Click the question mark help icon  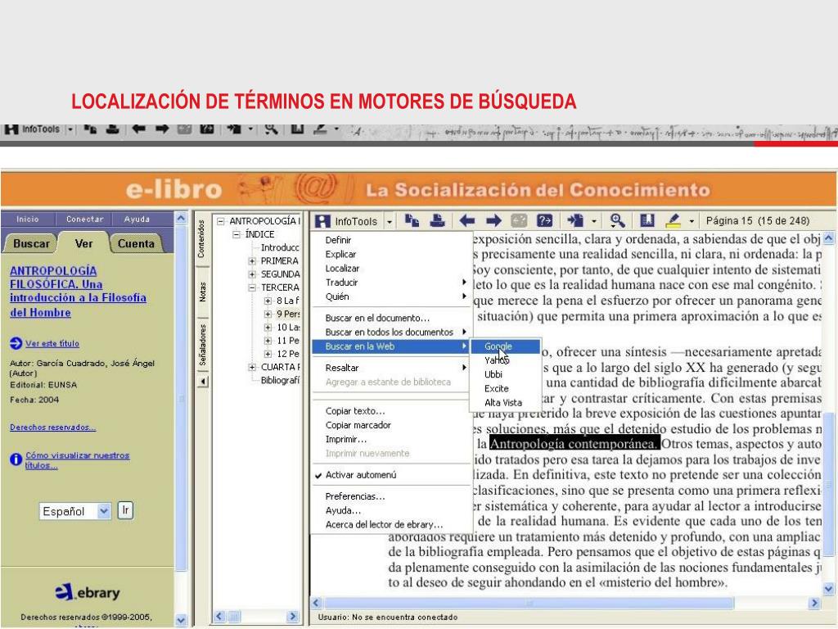click(544, 220)
